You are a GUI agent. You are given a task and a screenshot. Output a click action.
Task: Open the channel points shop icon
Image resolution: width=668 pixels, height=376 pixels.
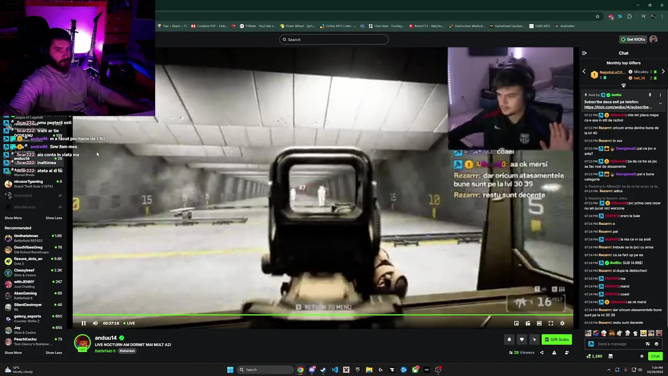click(x=610, y=356)
